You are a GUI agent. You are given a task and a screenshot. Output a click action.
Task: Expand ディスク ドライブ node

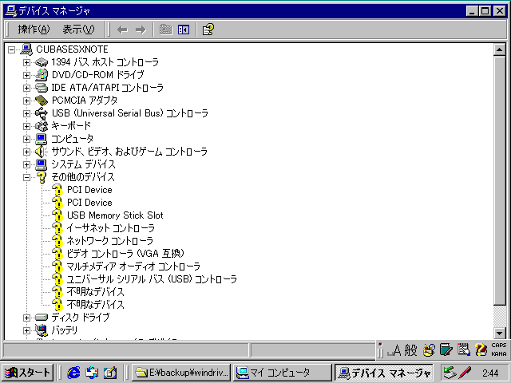click(26, 318)
